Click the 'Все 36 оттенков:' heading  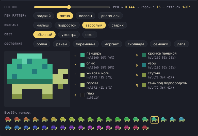tap(18, 113)
